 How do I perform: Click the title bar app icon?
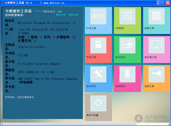tap(2, 3)
